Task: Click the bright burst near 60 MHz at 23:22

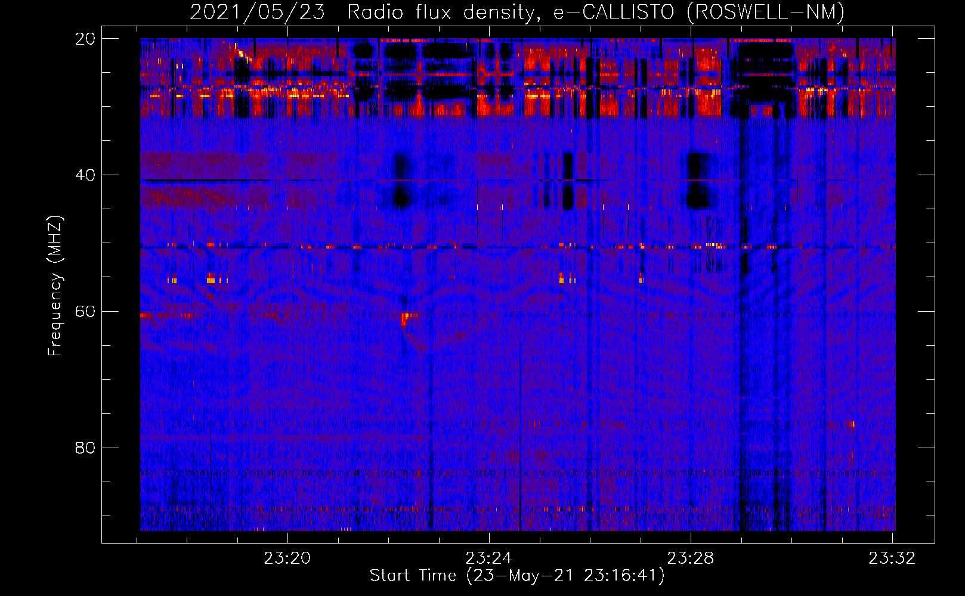Action: click(x=406, y=318)
